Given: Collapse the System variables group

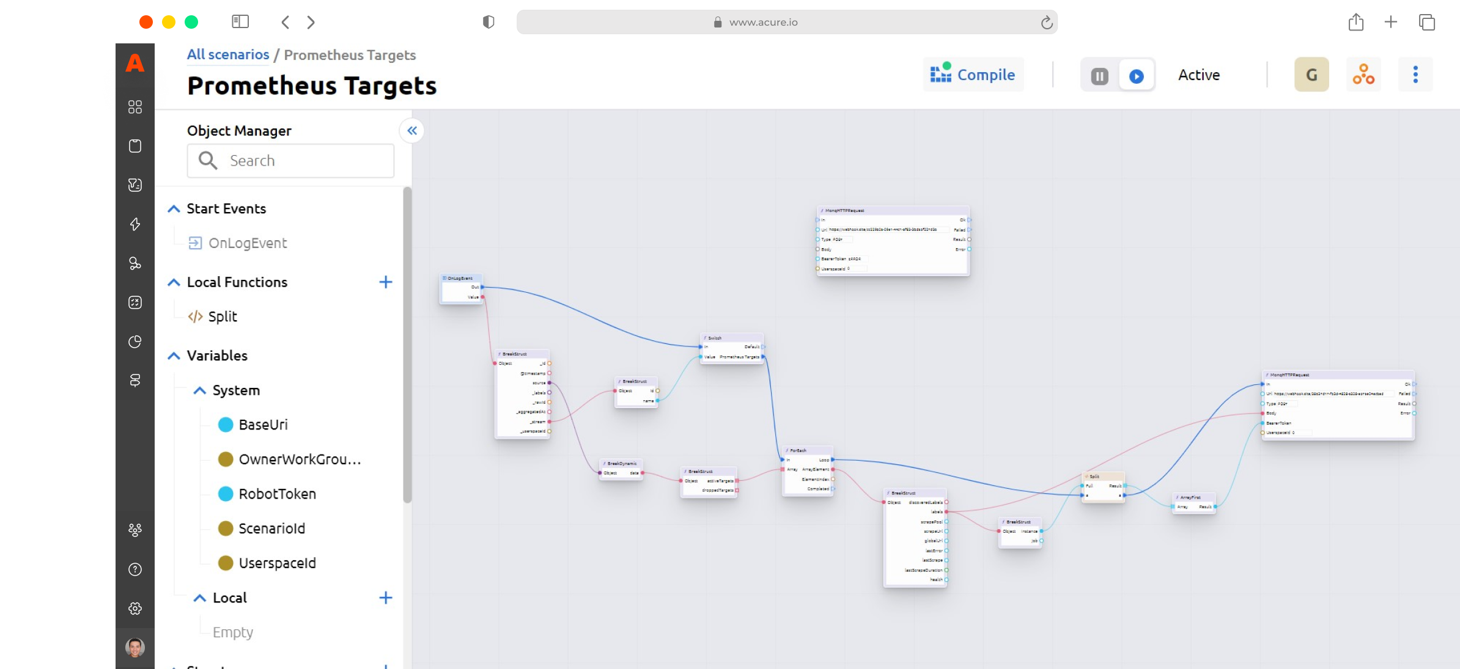Looking at the screenshot, I should 199,390.
